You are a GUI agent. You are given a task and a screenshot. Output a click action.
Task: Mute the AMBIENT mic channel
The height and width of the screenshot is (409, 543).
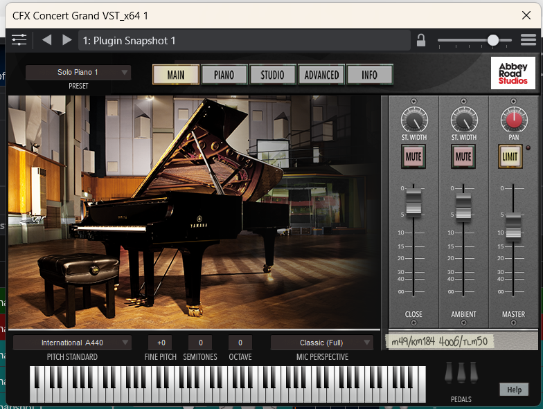[x=463, y=156]
